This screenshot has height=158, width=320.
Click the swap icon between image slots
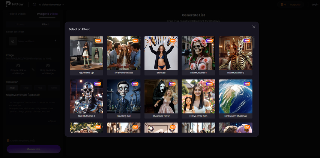tap(33, 69)
